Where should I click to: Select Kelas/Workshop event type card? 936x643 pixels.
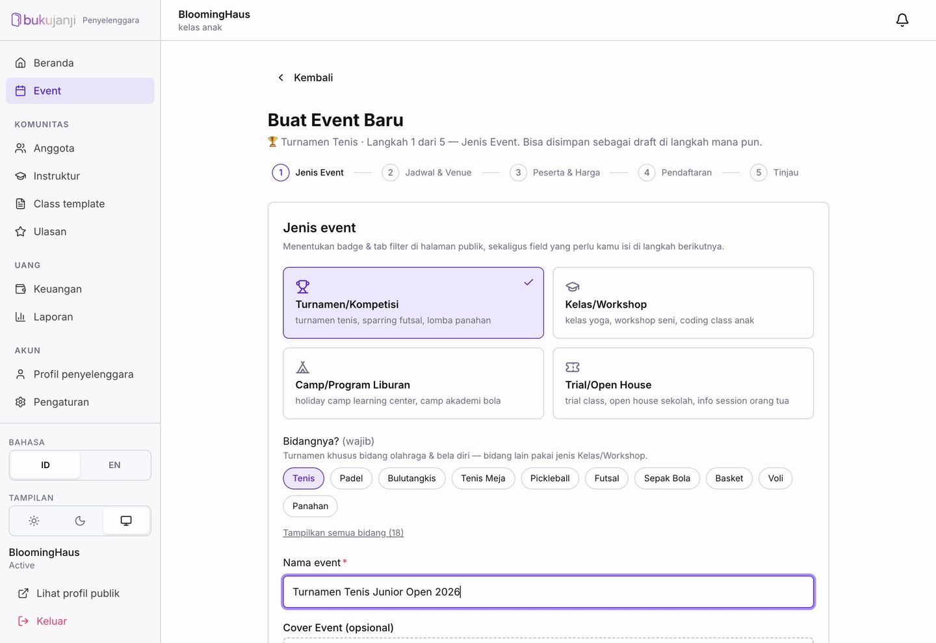pos(683,303)
